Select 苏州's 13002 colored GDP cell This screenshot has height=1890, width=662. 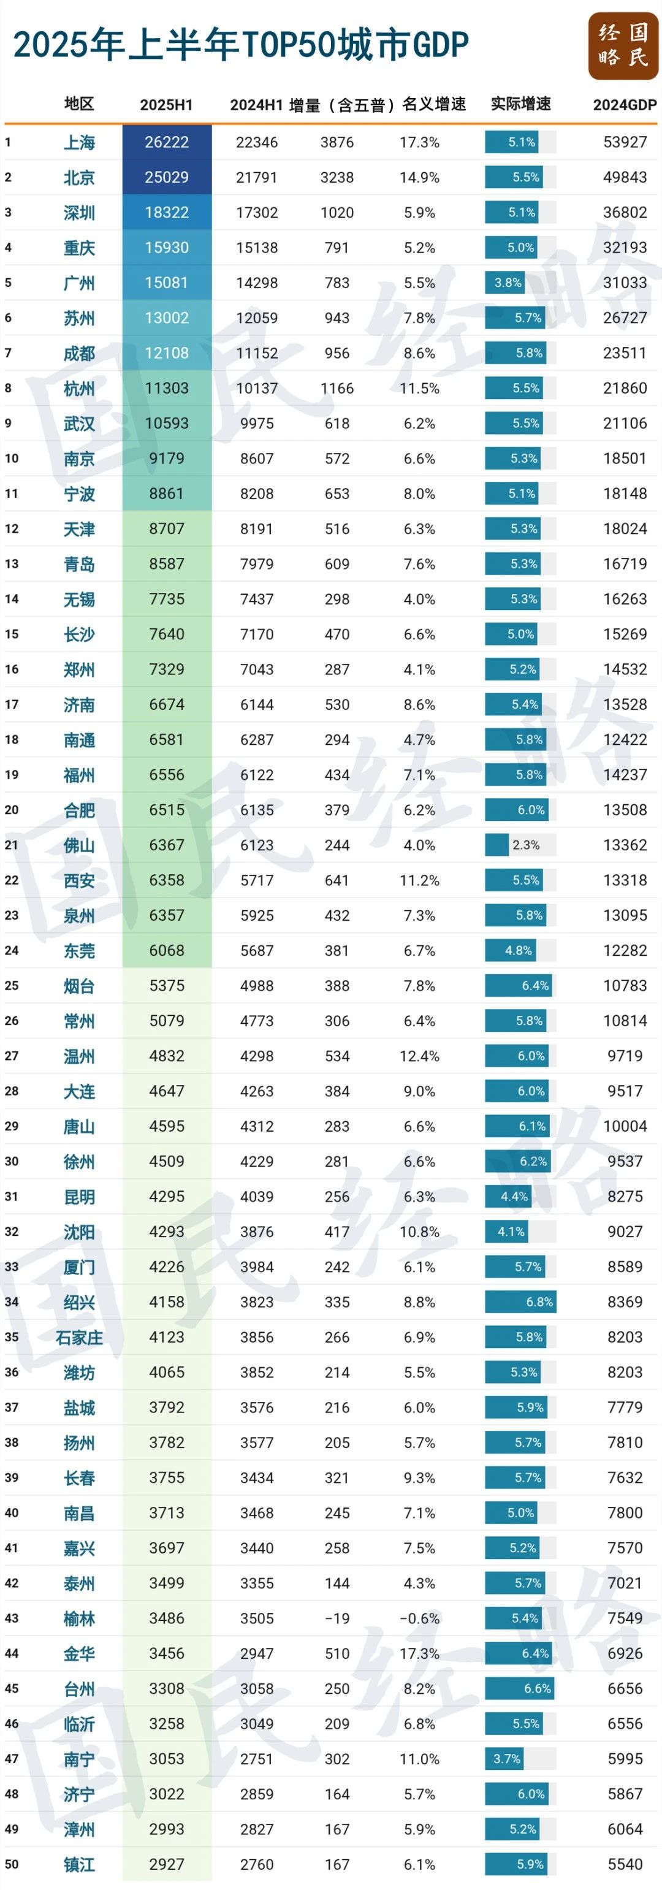[167, 318]
